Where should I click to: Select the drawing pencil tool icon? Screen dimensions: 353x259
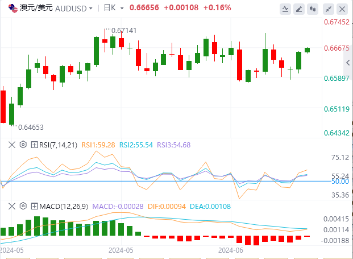[299, 9]
